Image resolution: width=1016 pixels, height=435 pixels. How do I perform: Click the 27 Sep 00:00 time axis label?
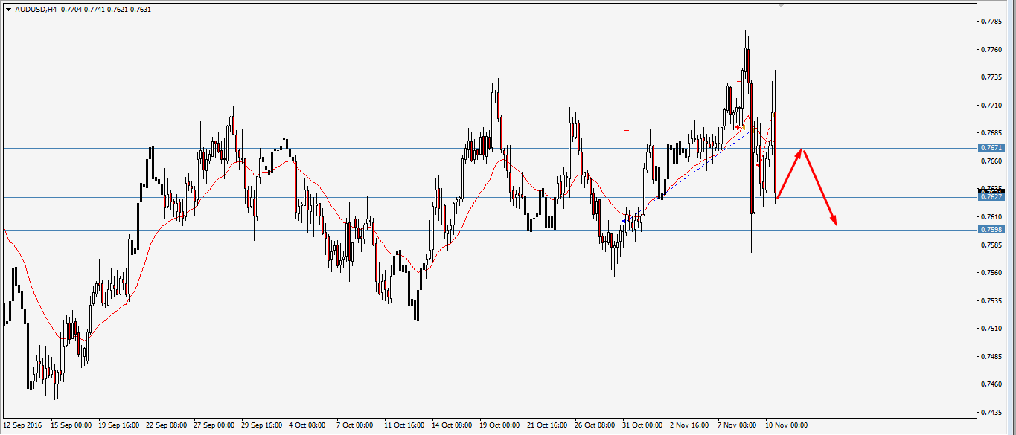tap(214, 426)
